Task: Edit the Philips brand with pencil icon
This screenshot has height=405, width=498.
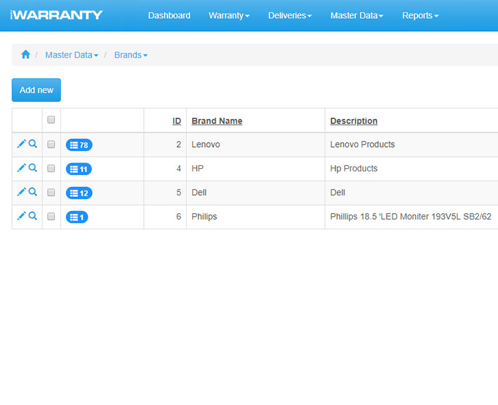Action: [x=21, y=216]
